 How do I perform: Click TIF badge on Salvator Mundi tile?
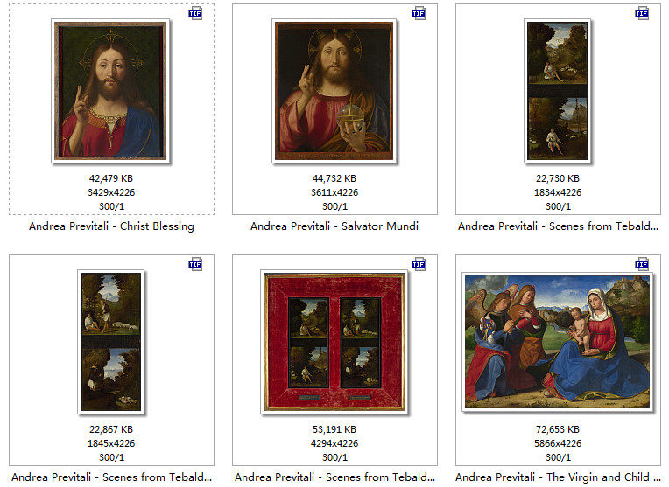point(419,13)
